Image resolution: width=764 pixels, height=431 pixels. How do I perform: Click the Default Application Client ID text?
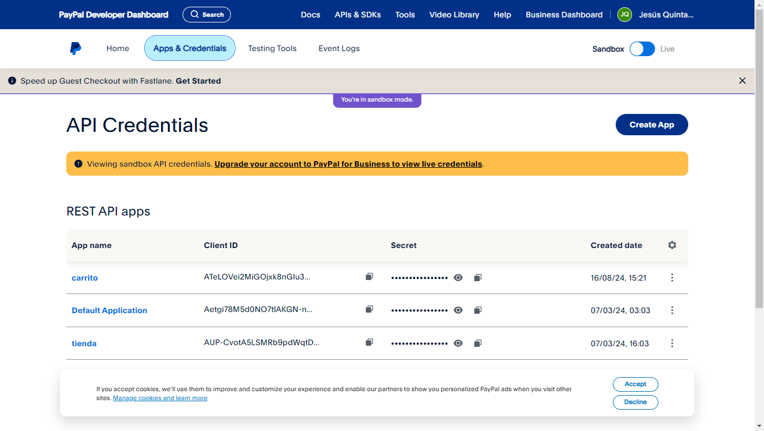click(258, 309)
